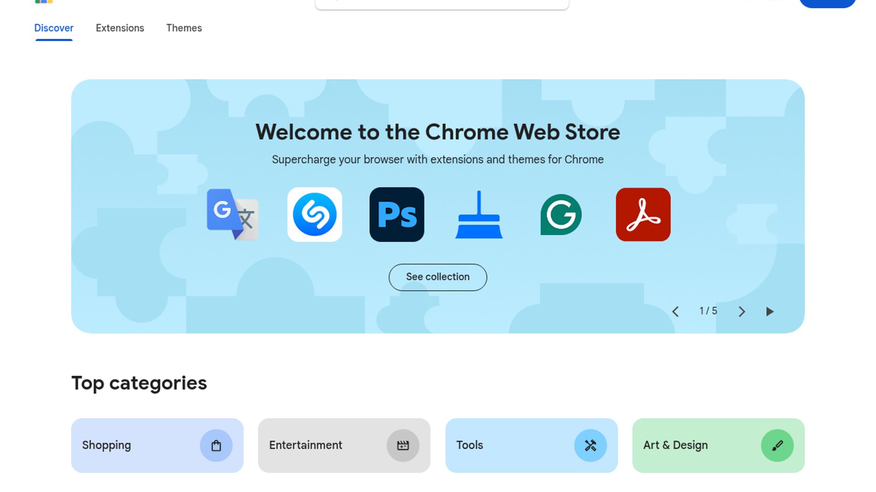Viewport: 876px width, 492px height.
Task: Click the Adobe Acrobat red icon
Action: [643, 214]
